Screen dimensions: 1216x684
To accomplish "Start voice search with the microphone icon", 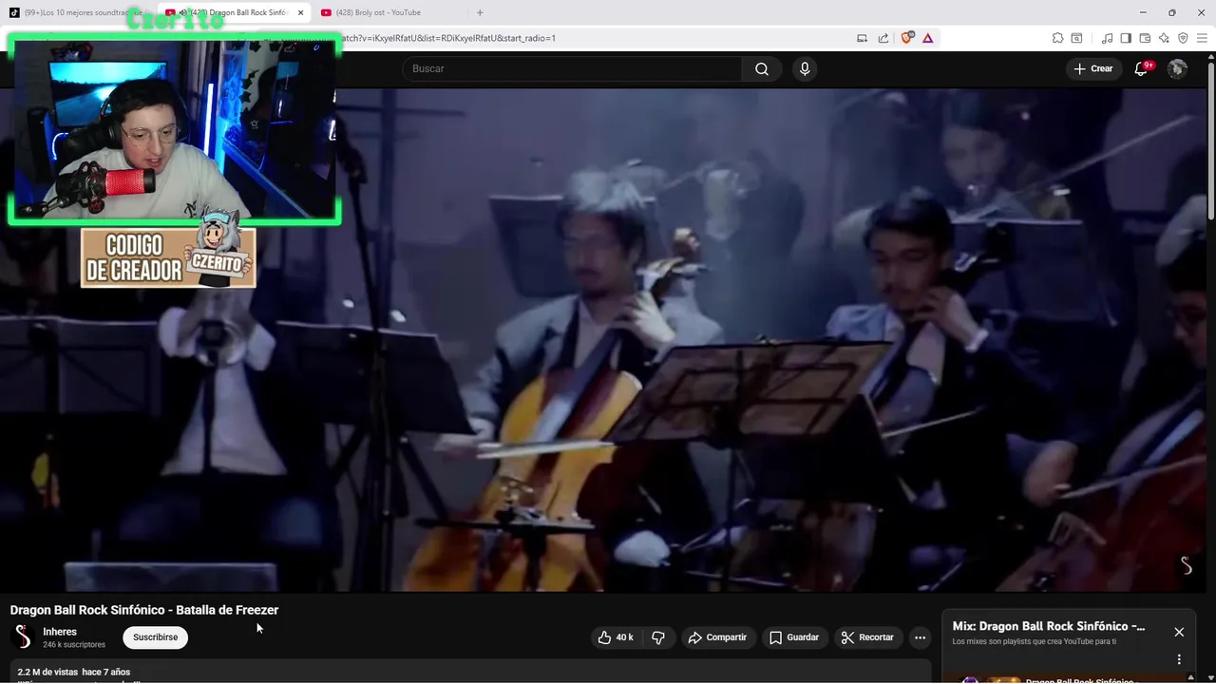I will click(x=805, y=68).
